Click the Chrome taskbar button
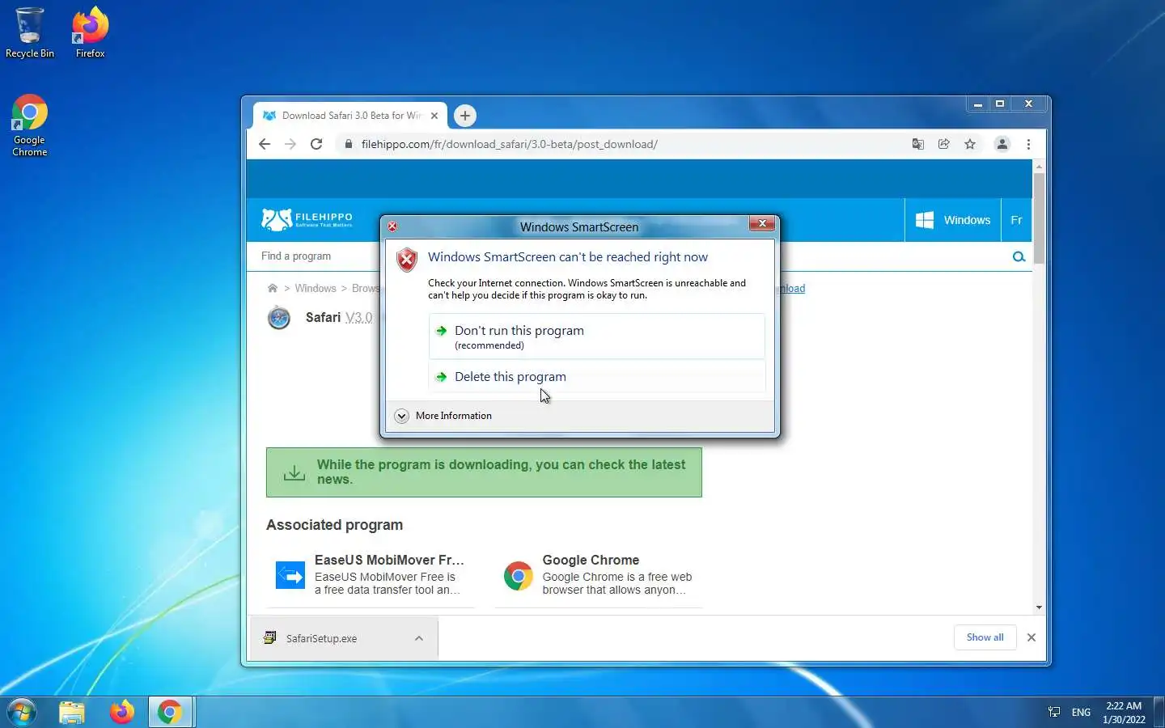 coord(170,712)
